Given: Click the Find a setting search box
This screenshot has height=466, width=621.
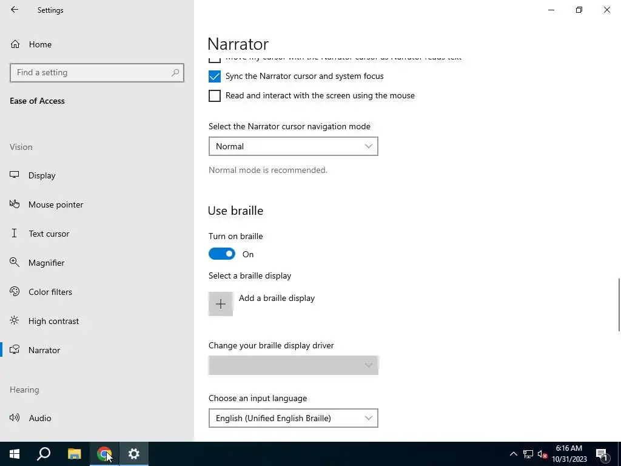Looking at the screenshot, I should (x=97, y=73).
